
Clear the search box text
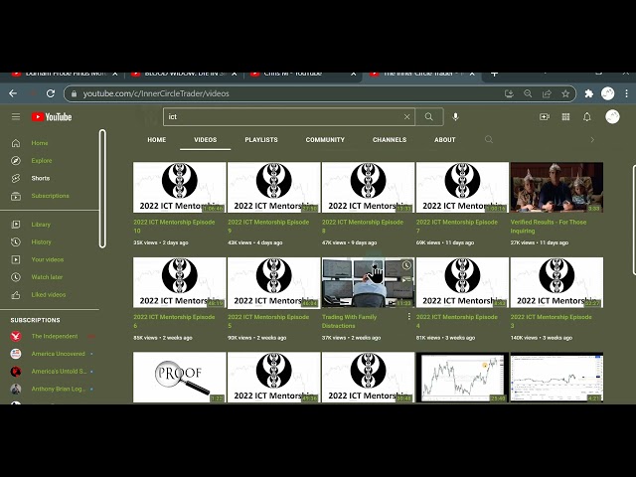pos(406,116)
